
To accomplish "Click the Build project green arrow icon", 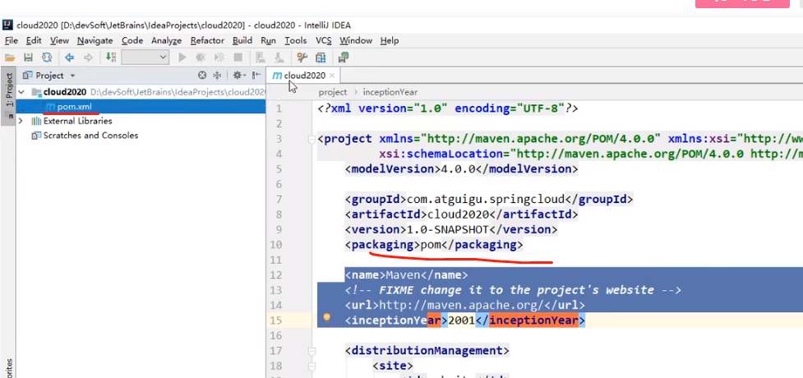I will click(x=111, y=58).
